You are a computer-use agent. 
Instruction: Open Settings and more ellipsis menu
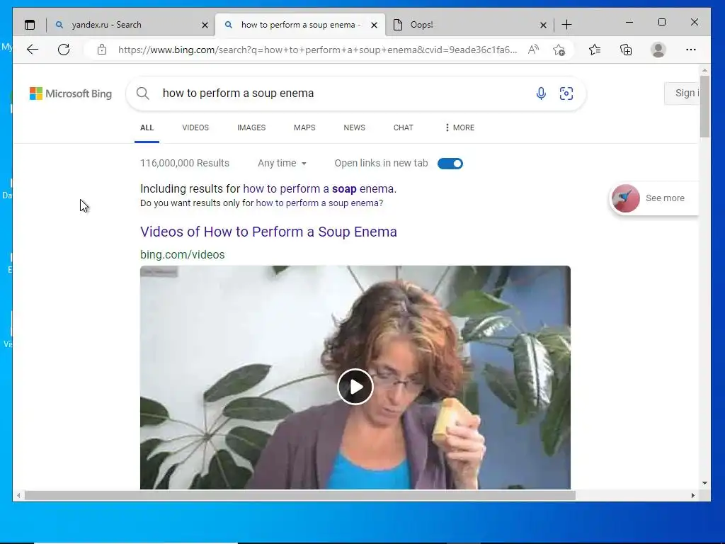(691, 50)
